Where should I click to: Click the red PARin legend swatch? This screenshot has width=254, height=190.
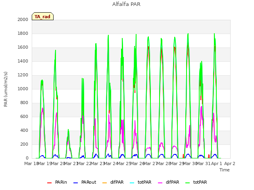pyautogui.click(x=49, y=183)
